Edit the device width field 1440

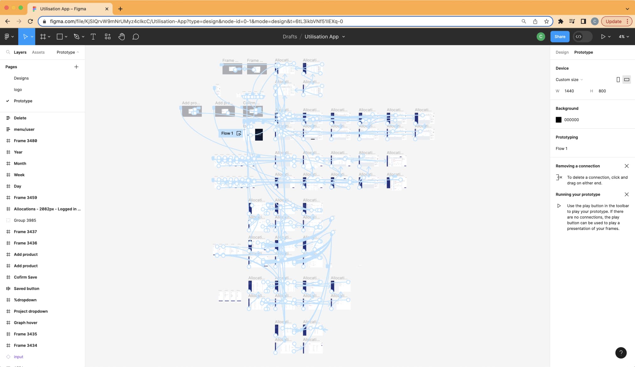pyautogui.click(x=569, y=91)
